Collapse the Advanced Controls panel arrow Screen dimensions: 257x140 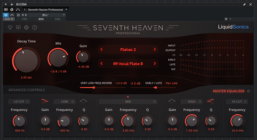pos(128,96)
